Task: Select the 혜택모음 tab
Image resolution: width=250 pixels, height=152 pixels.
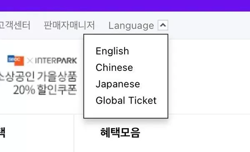Action: [120, 132]
